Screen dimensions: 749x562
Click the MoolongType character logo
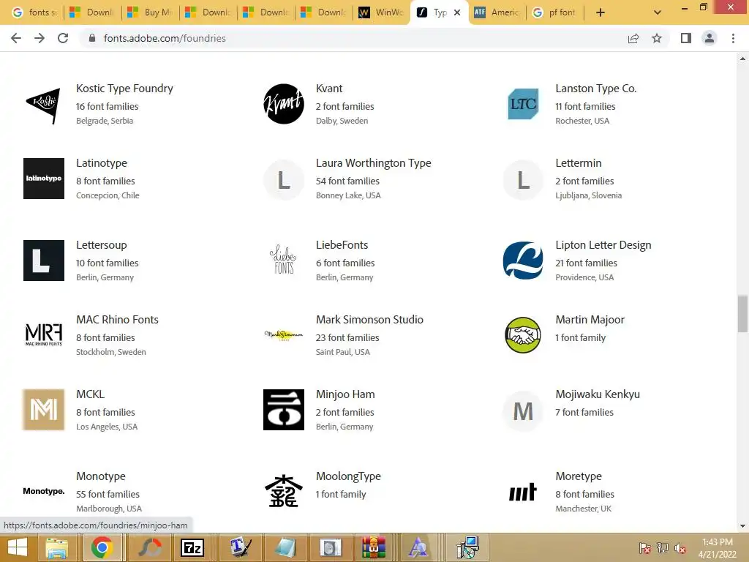[x=284, y=491]
